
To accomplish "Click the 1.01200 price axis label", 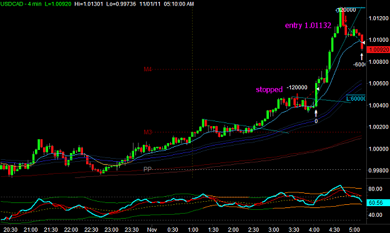I will coord(378,18).
